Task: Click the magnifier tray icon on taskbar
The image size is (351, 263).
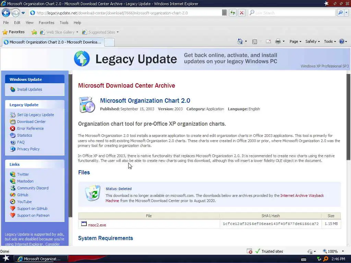Action: [x=326, y=259]
